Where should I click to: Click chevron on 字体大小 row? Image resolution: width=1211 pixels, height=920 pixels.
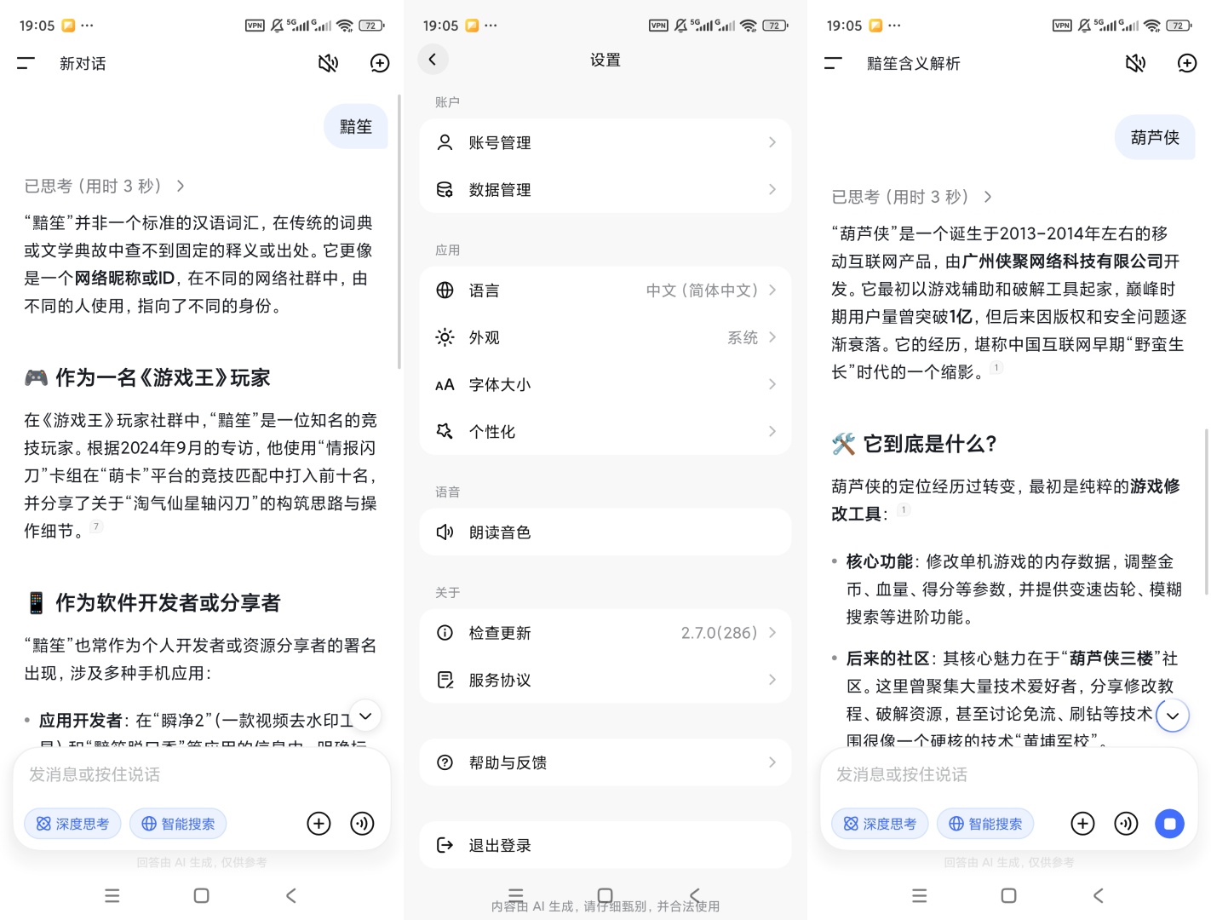coord(772,384)
